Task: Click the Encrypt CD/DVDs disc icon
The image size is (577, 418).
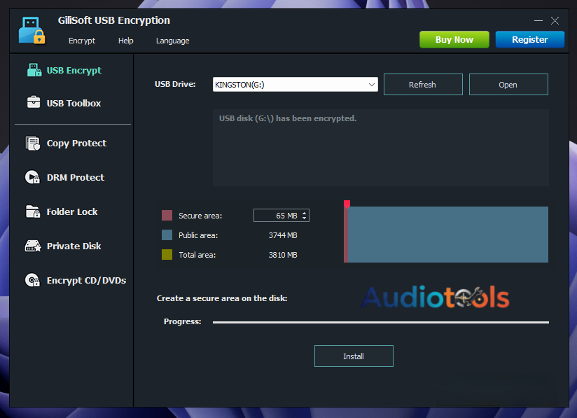Action: coord(32,280)
